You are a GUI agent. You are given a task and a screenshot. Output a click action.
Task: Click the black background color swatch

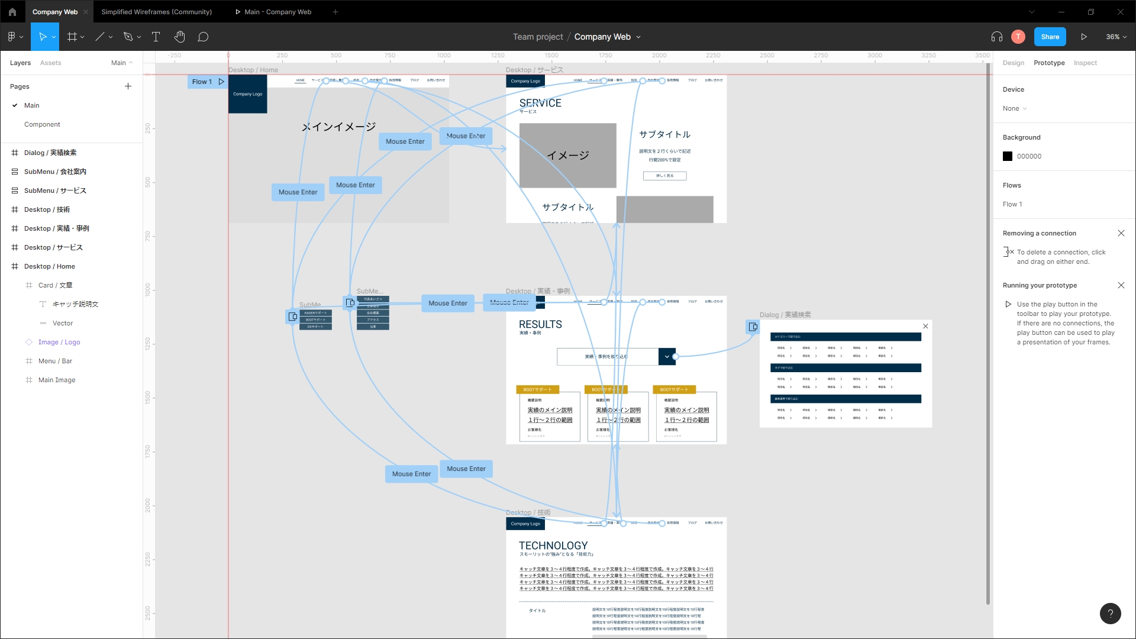[x=1008, y=156]
